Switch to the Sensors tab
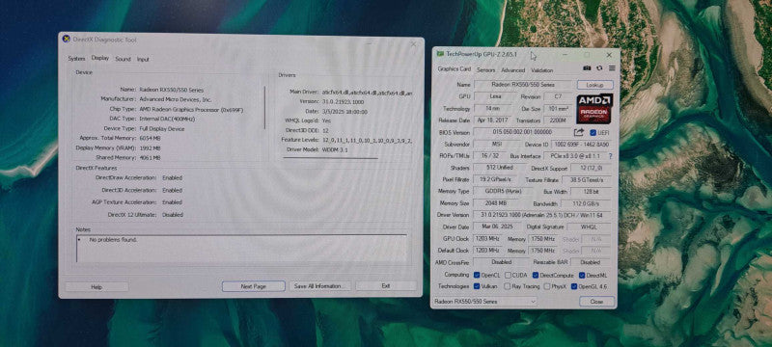Screen dimensions: 772x347 coord(486,70)
